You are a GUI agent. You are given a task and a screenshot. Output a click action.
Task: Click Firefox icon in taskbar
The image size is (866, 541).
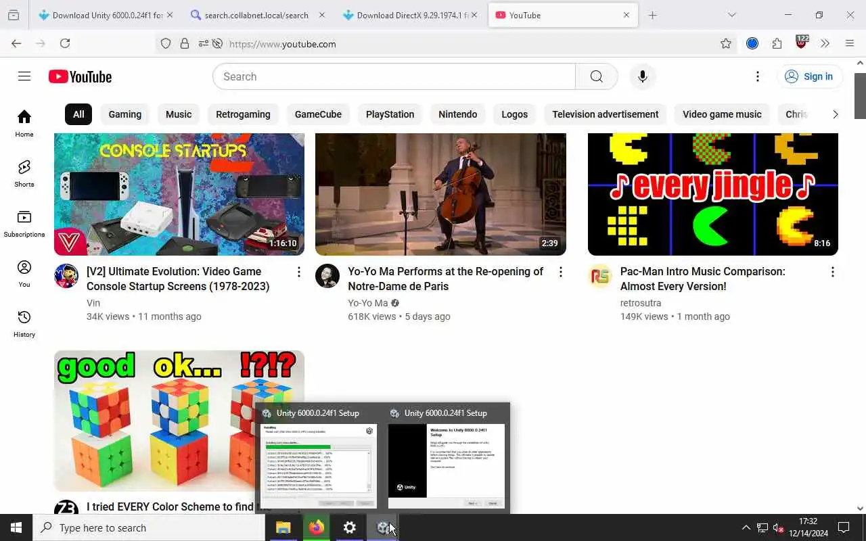coord(316,527)
